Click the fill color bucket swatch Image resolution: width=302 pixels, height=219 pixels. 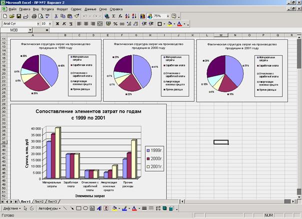pyautogui.click(x=169, y=23)
